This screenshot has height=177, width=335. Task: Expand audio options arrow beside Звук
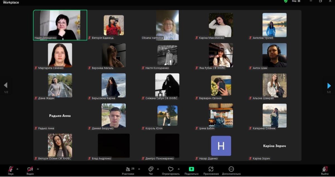pos(17,169)
